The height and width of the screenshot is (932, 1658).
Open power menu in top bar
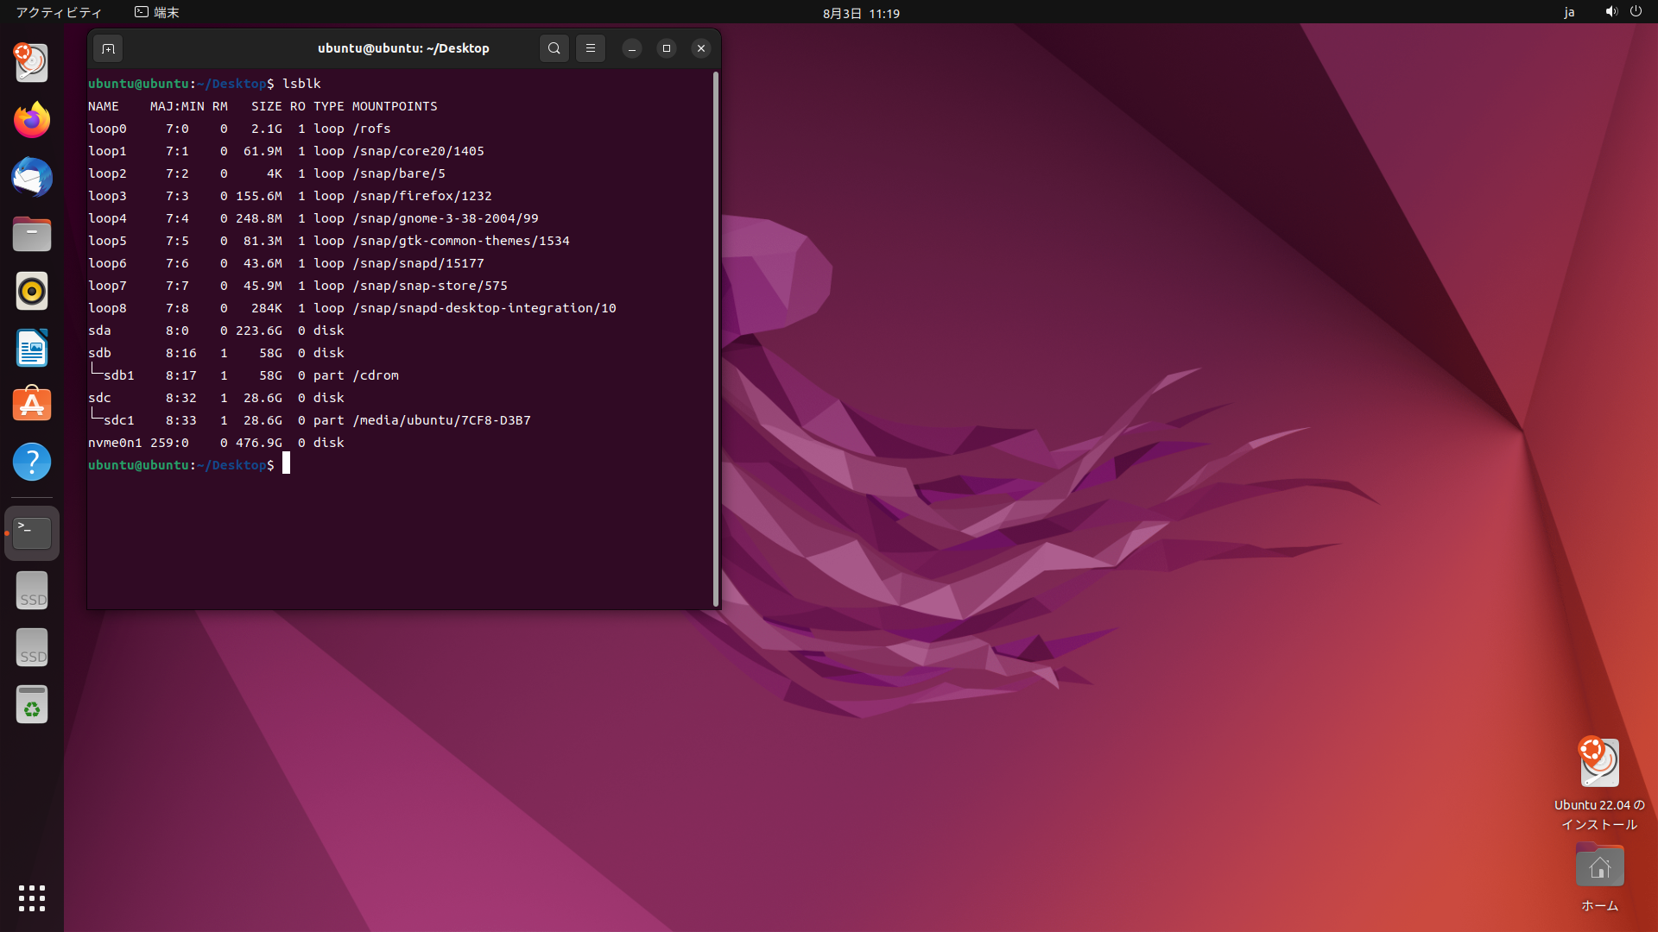pos(1636,12)
